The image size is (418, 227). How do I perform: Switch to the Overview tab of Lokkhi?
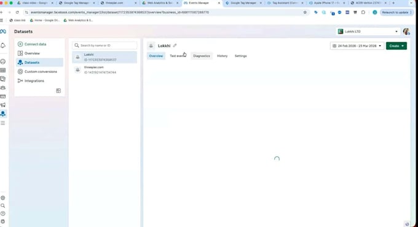[156, 56]
